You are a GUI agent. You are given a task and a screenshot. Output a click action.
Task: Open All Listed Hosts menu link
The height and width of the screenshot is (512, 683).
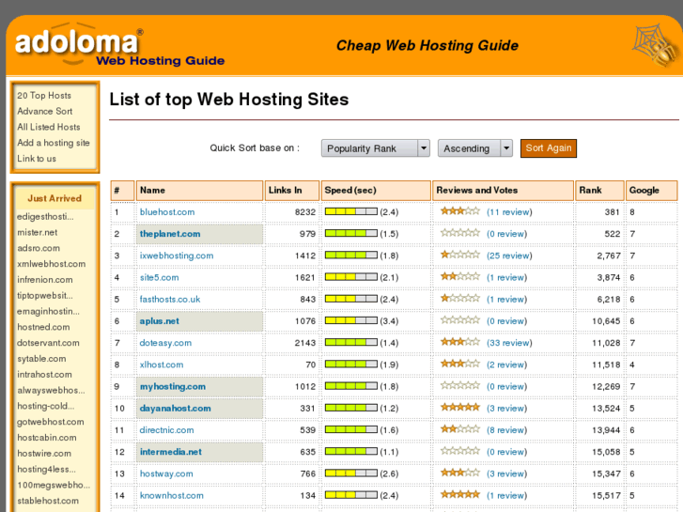(x=49, y=127)
